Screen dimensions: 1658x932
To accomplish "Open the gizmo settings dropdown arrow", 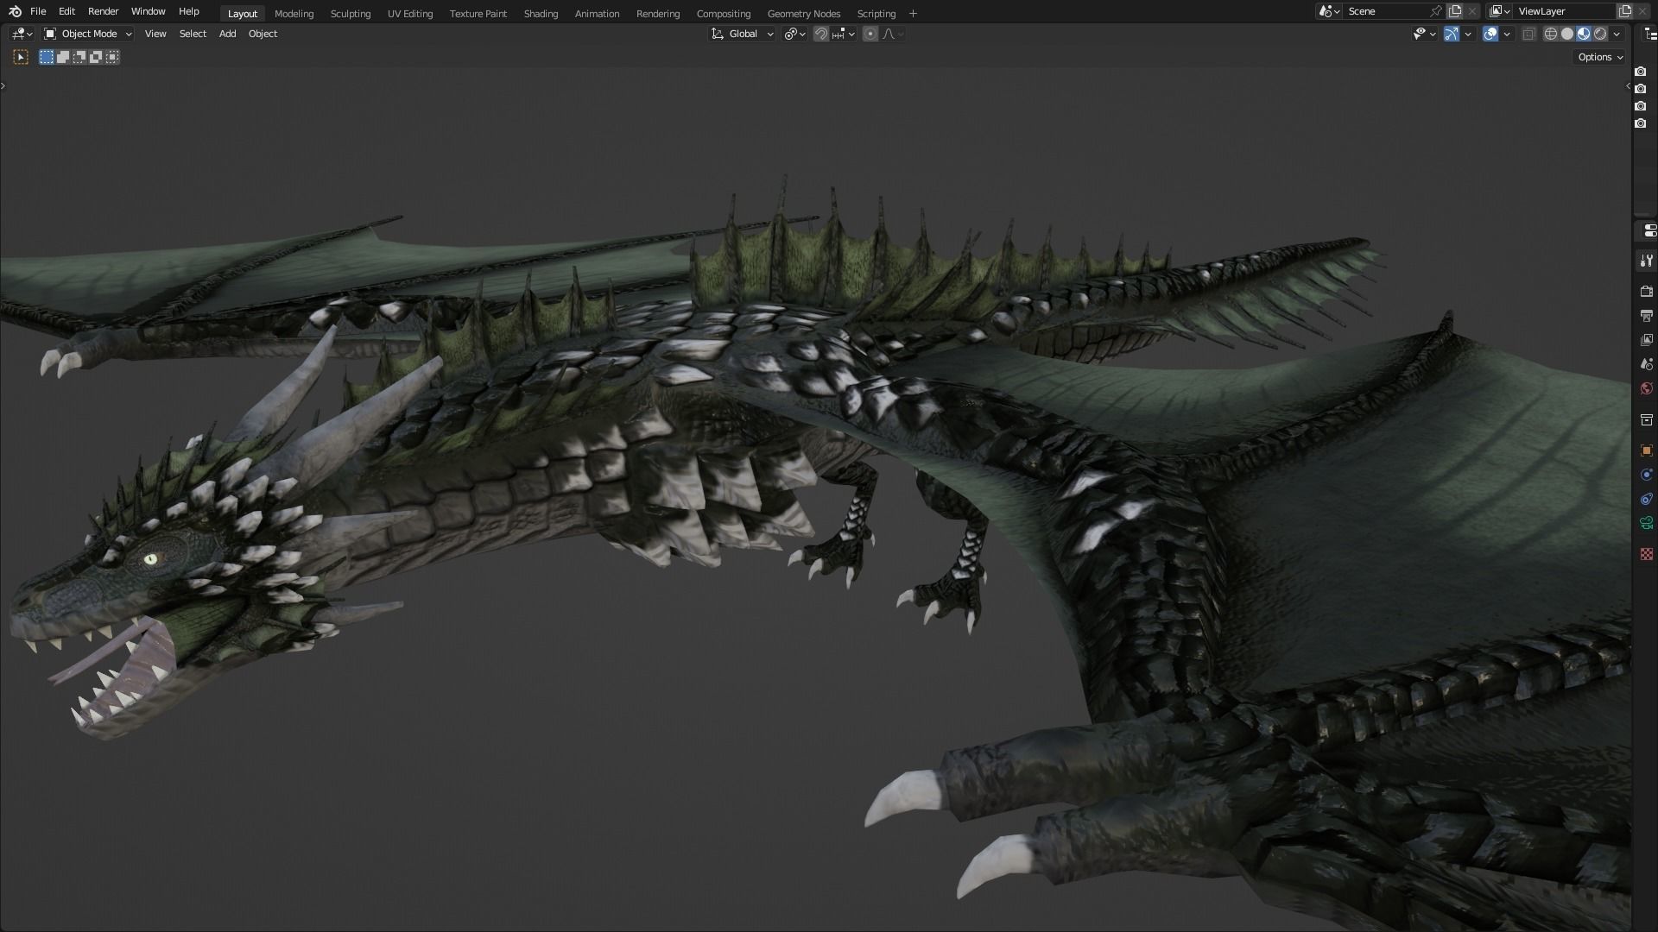I will [1468, 34].
